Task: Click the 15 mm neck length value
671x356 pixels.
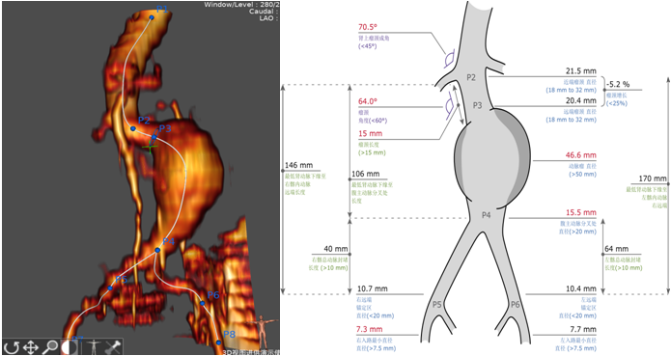Action: pyautogui.click(x=371, y=134)
